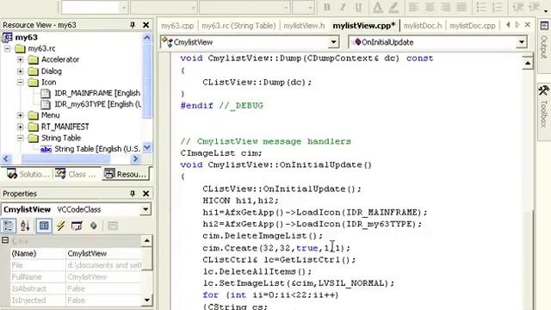This screenshot has width=551, height=310.
Task: Select IDR_MAINFRAME icon resource
Action: (97, 93)
